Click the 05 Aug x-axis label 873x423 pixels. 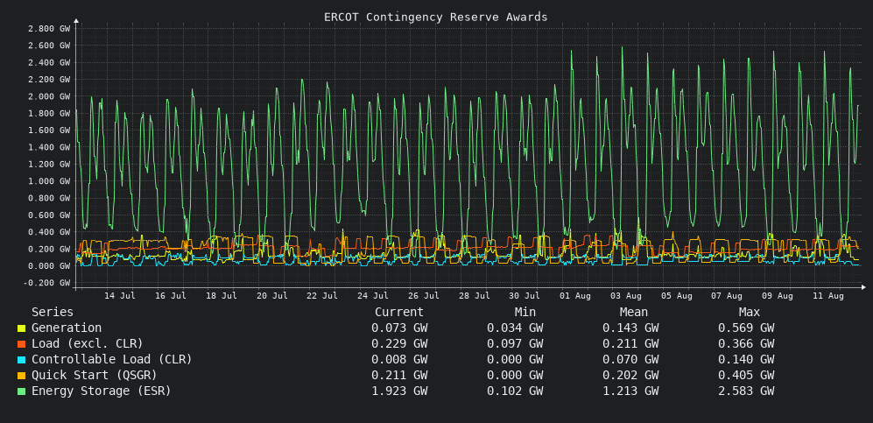click(677, 296)
